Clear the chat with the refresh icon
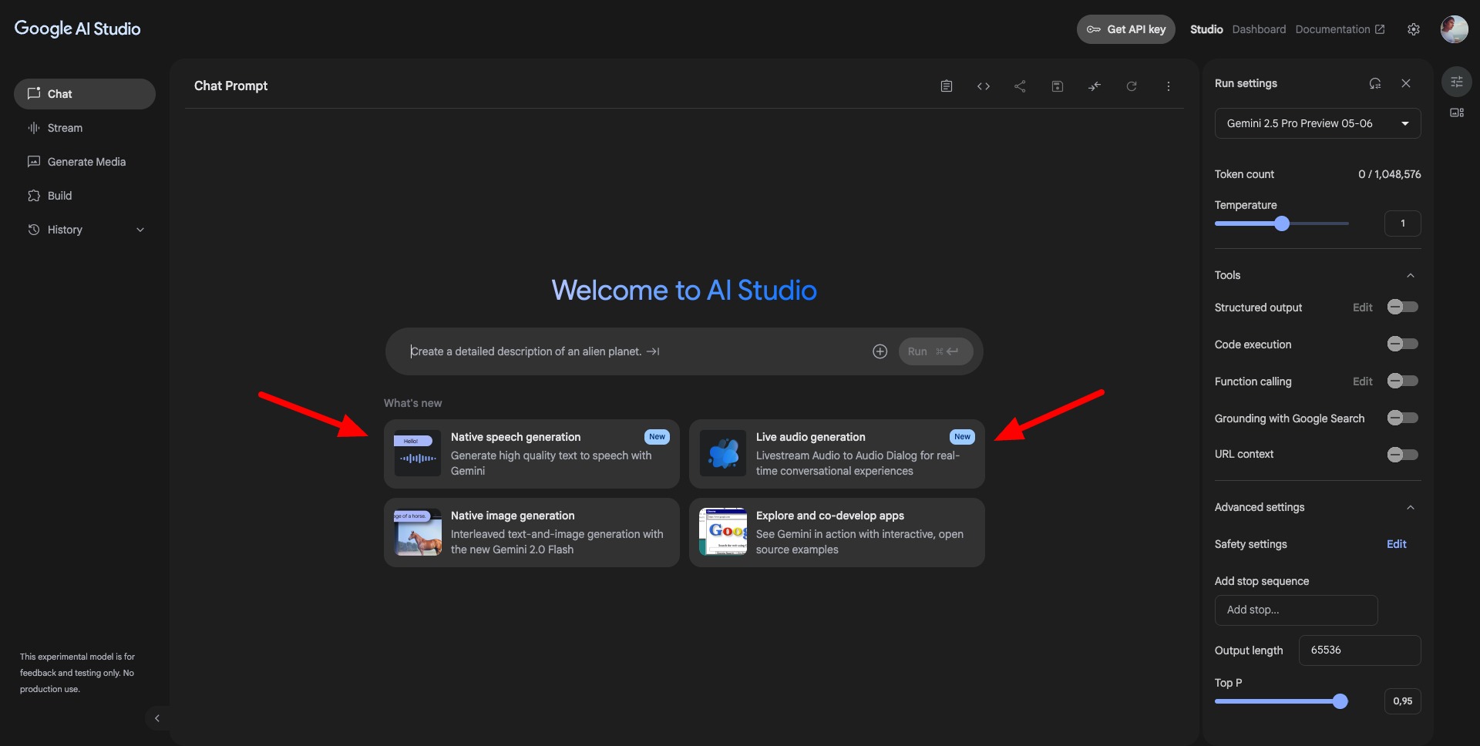The width and height of the screenshot is (1480, 746). pos(1132,86)
